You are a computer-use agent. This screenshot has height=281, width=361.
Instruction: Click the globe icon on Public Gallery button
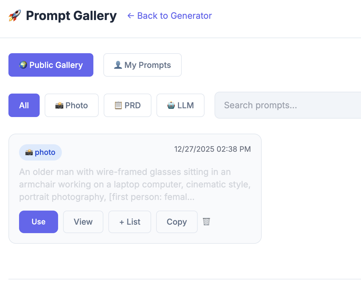24,65
